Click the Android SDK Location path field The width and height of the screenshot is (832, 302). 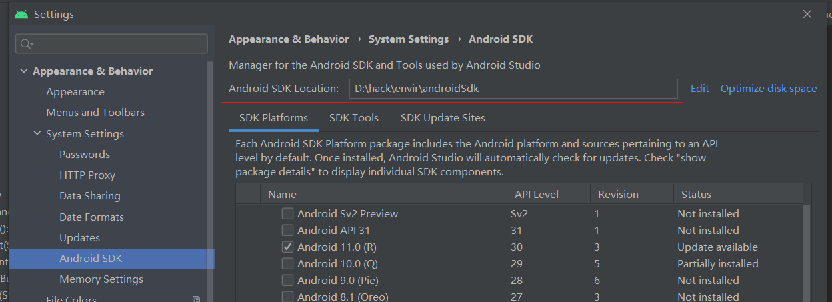(x=513, y=89)
